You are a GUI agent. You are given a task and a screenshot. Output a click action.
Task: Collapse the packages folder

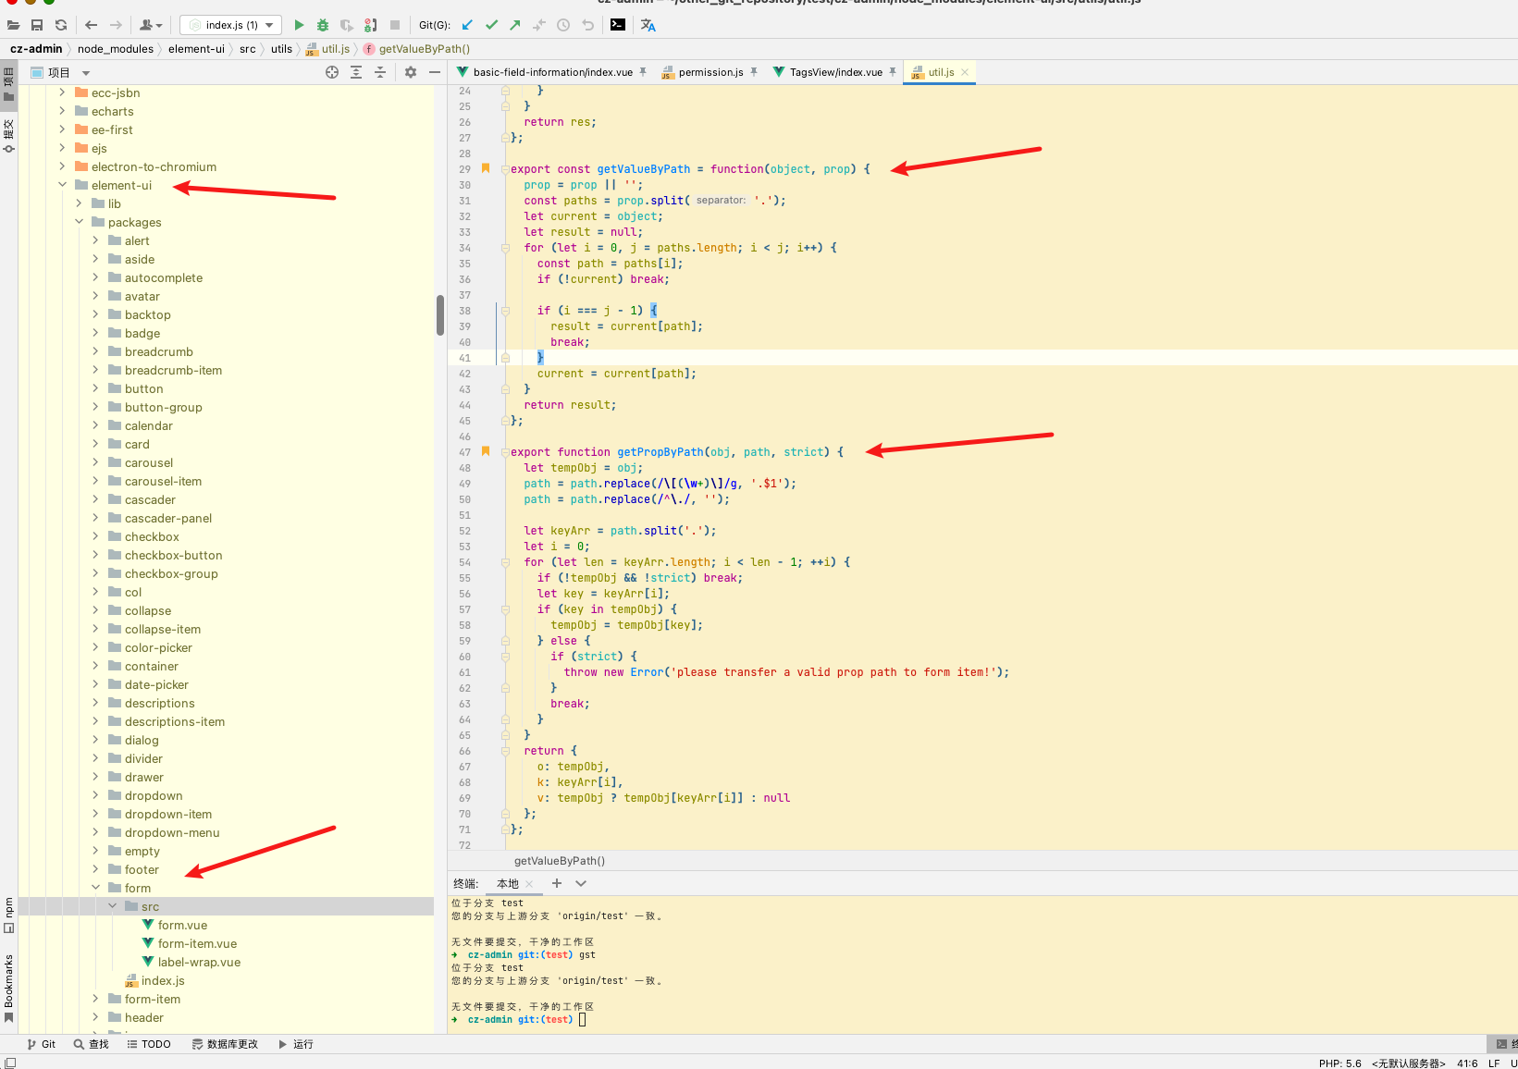click(80, 222)
